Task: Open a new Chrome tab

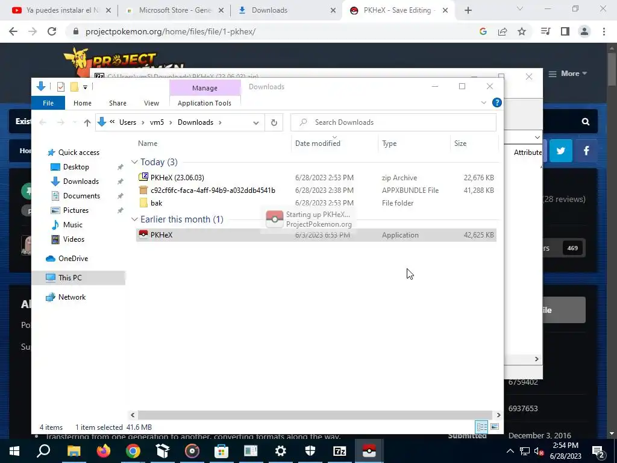Action: coord(468,11)
